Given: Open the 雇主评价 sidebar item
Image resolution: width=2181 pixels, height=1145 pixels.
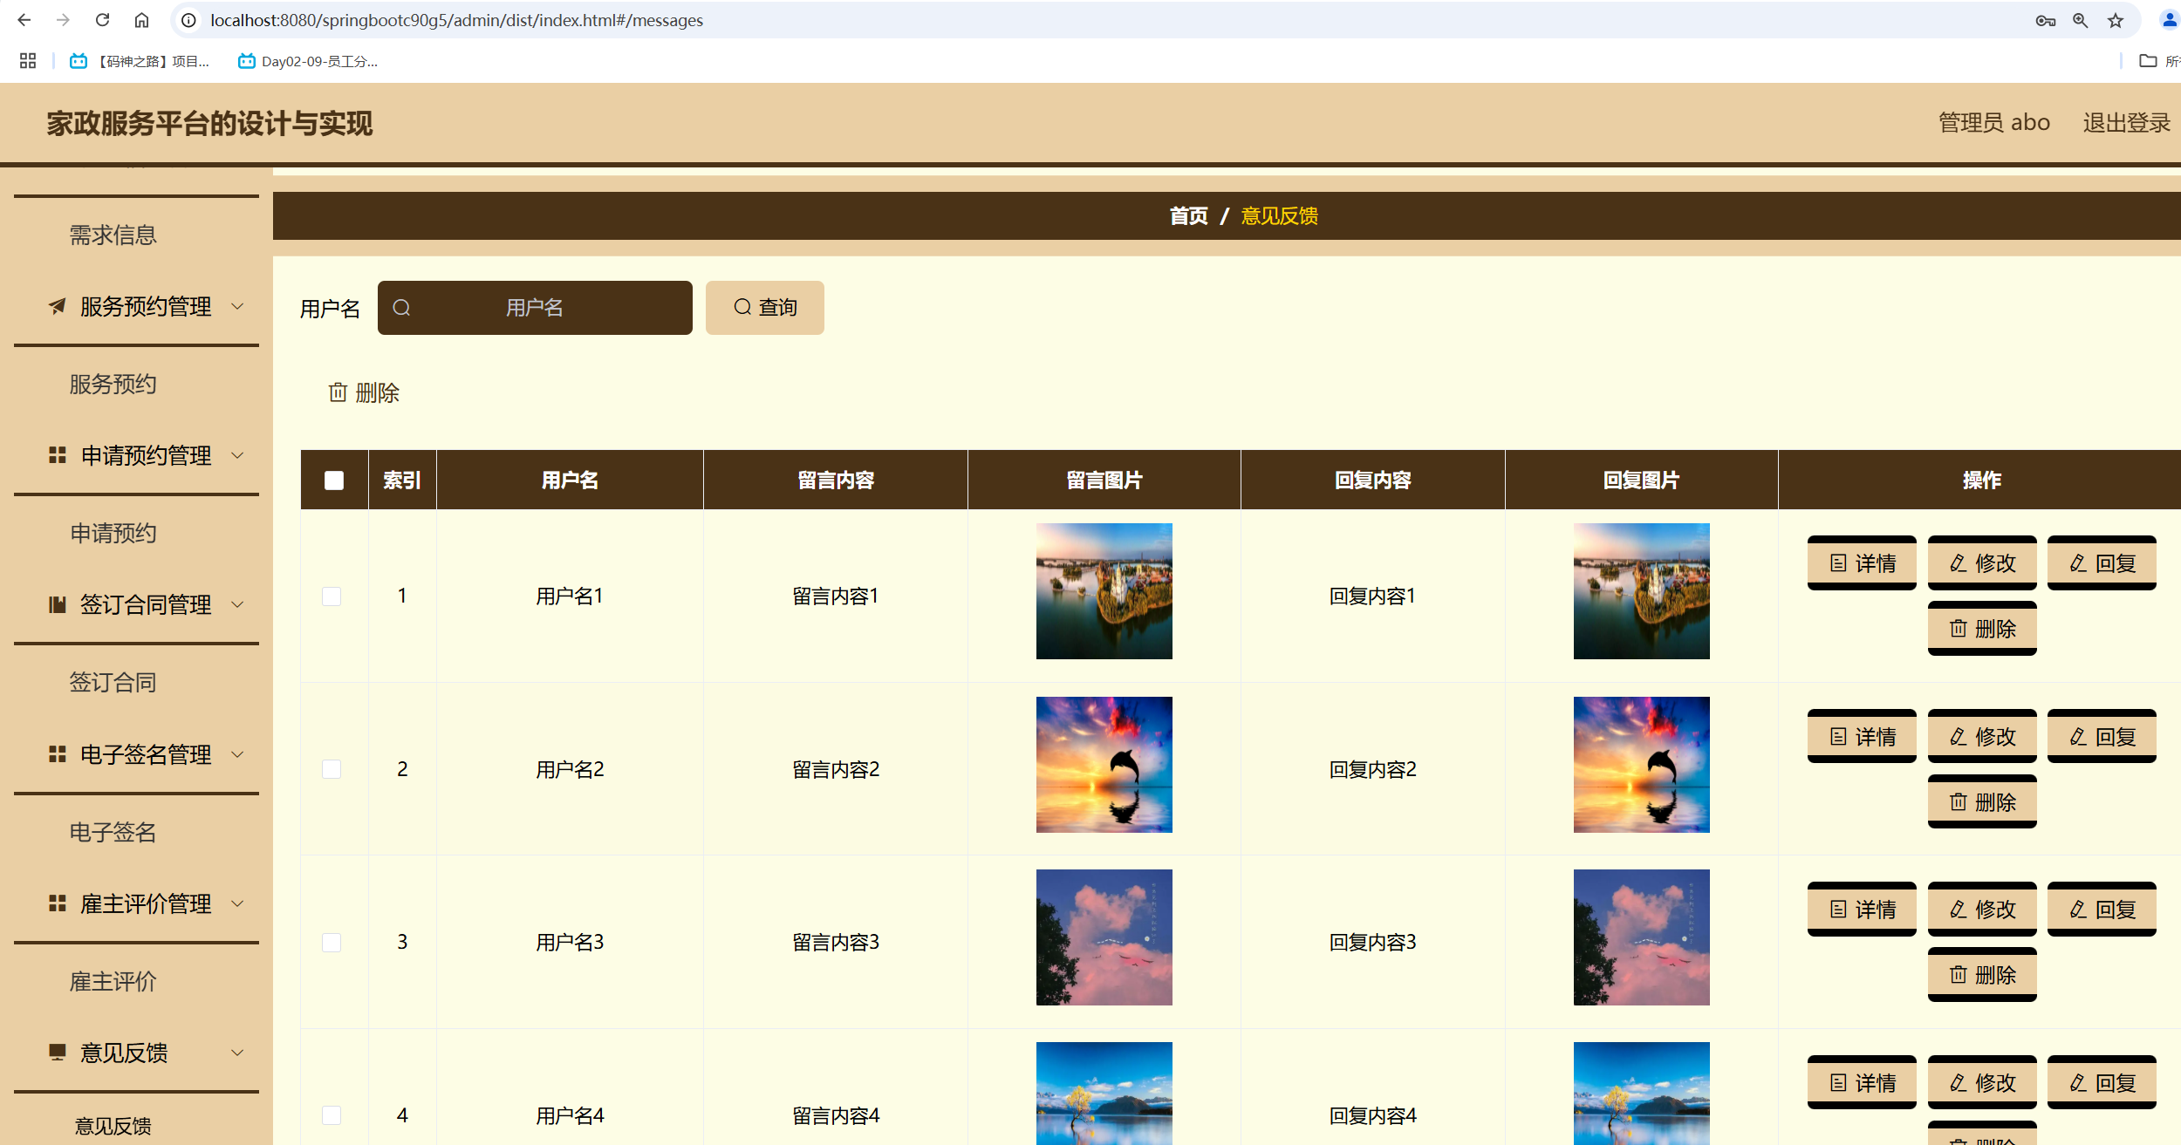Looking at the screenshot, I should tap(113, 981).
